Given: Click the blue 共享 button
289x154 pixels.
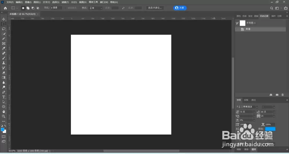Looking at the screenshot, I should [180, 8].
